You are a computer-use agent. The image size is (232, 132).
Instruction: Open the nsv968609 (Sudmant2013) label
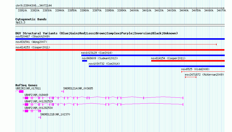click(x=100, y=58)
